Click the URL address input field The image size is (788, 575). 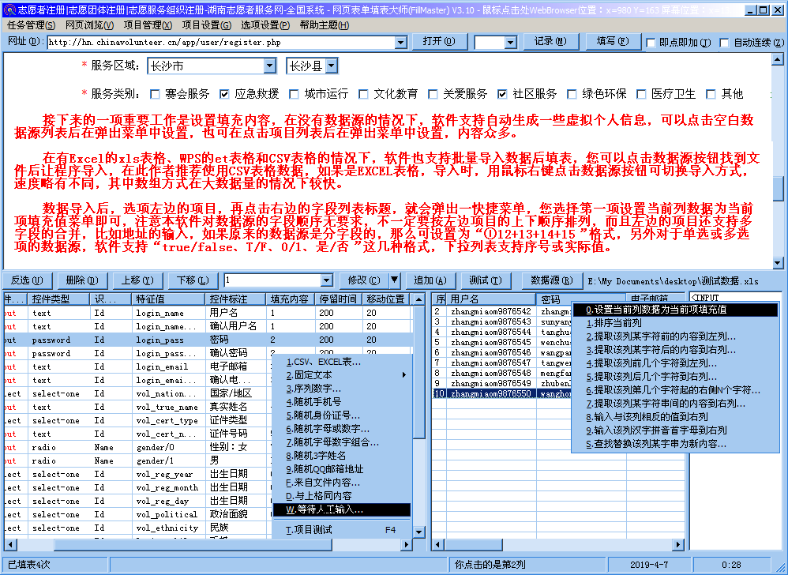221,42
